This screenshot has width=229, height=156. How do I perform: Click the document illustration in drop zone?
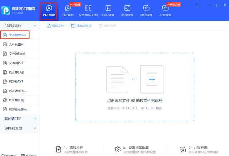click(117, 79)
